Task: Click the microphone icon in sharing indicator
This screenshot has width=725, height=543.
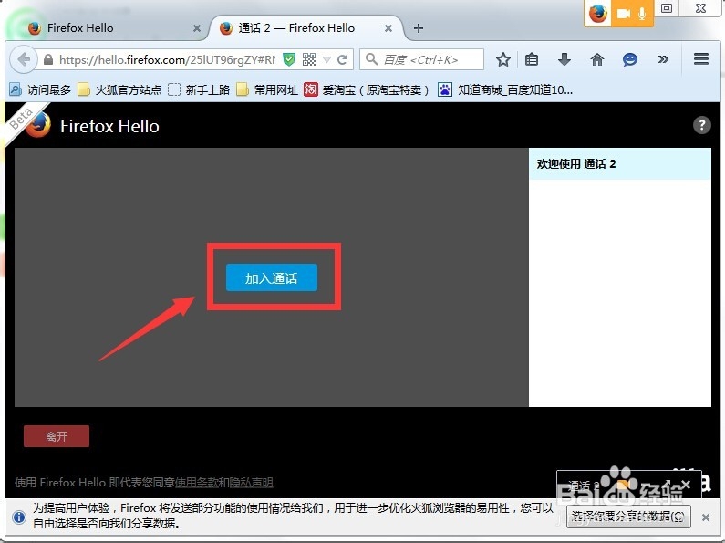Action: [x=642, y=14]
